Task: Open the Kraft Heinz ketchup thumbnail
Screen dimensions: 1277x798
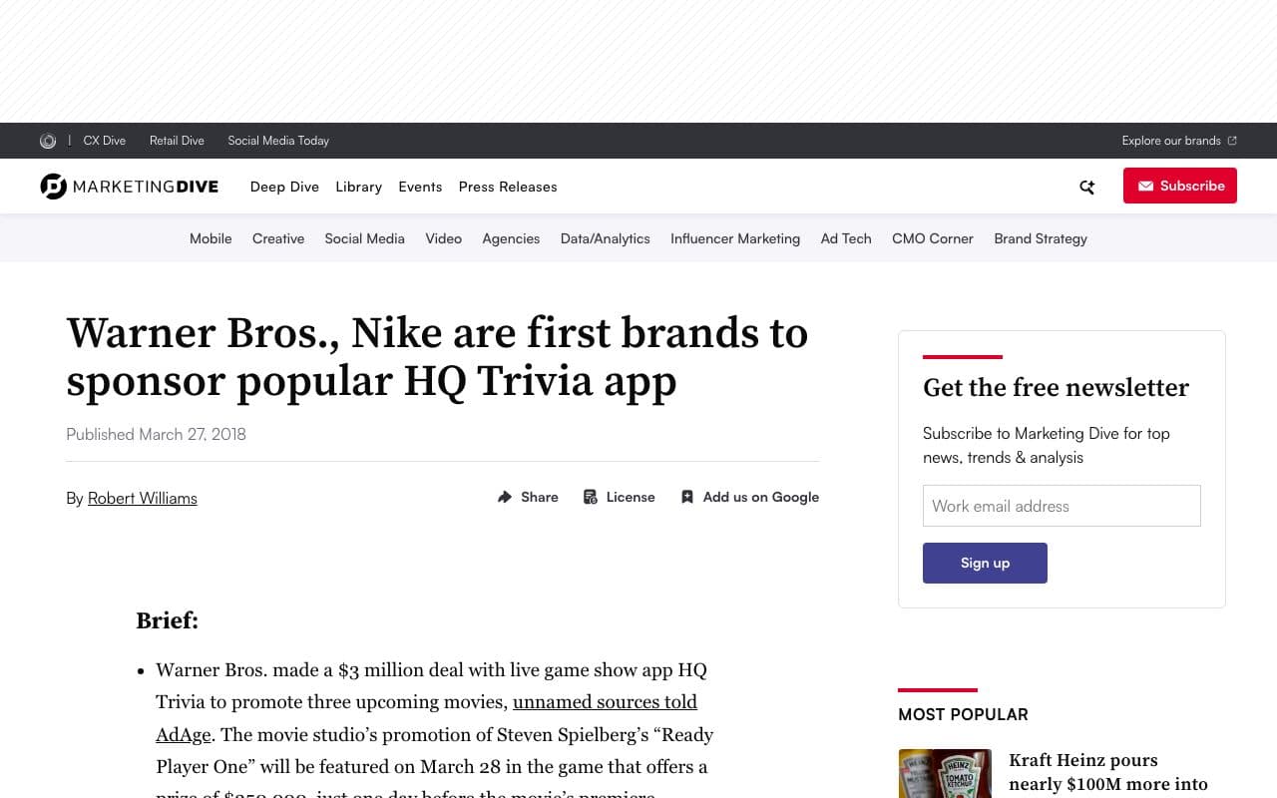Action: point(945,773)
